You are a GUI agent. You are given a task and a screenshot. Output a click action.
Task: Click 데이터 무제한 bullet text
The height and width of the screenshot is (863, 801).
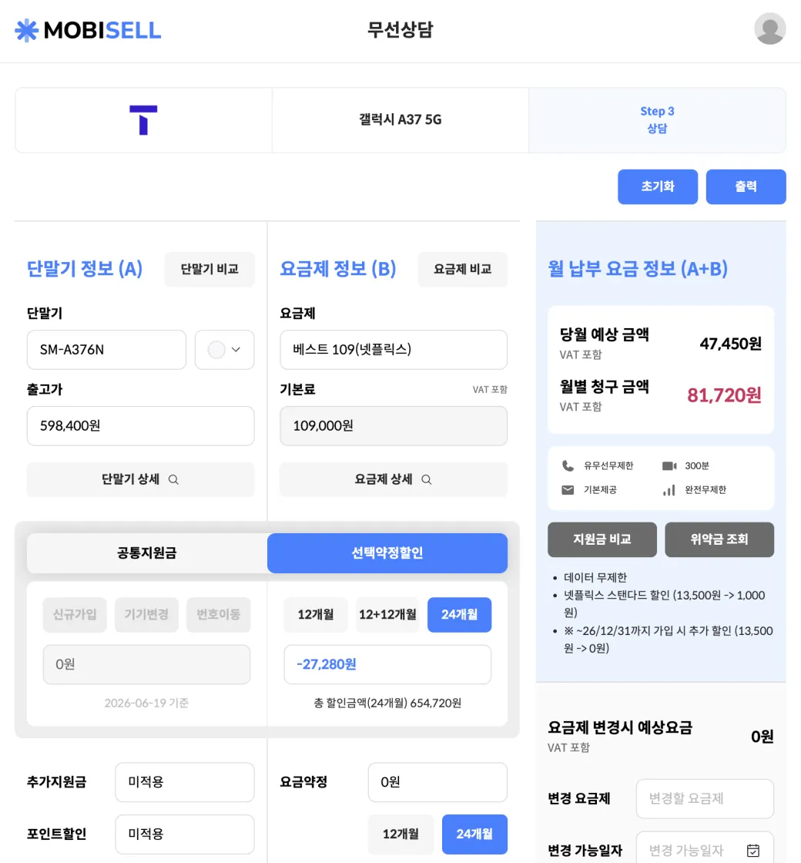pos(595,577)
